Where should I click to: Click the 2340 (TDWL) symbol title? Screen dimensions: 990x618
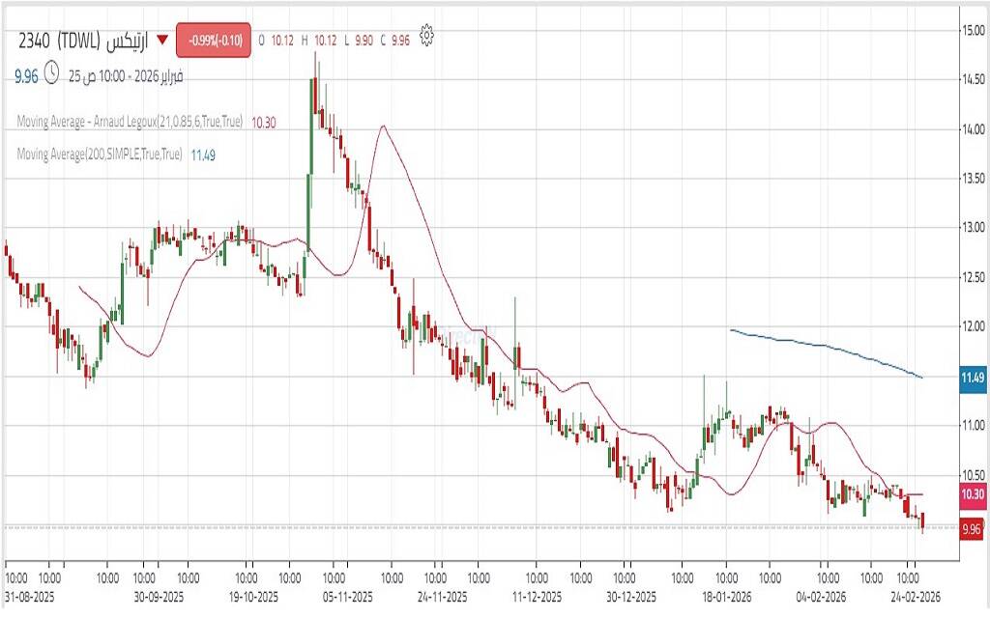(x=84, y=41)
